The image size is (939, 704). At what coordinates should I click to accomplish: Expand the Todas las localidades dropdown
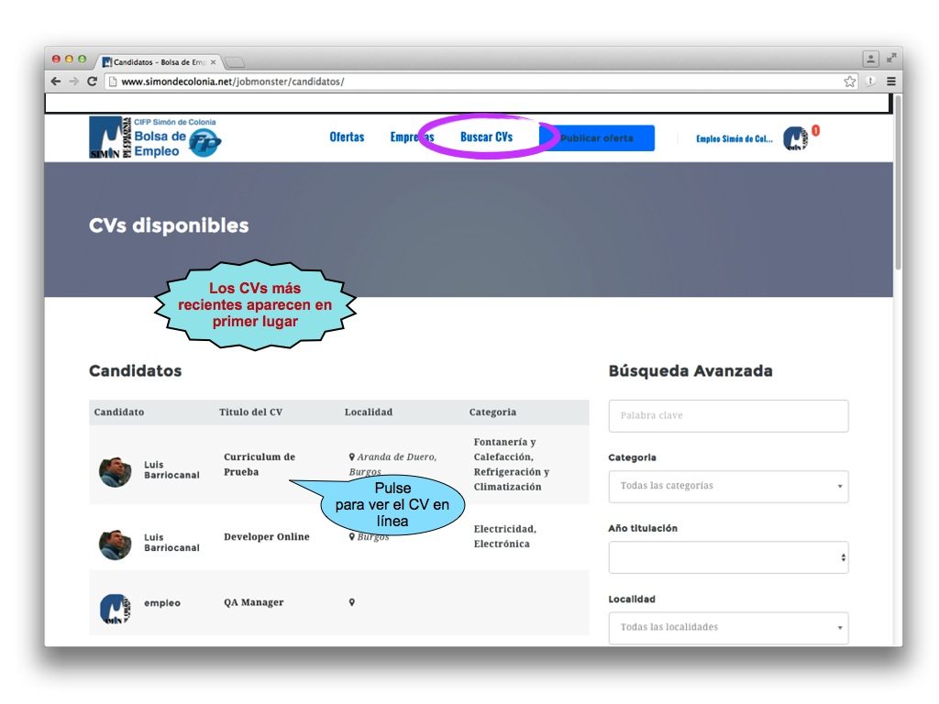click(728, 627)
